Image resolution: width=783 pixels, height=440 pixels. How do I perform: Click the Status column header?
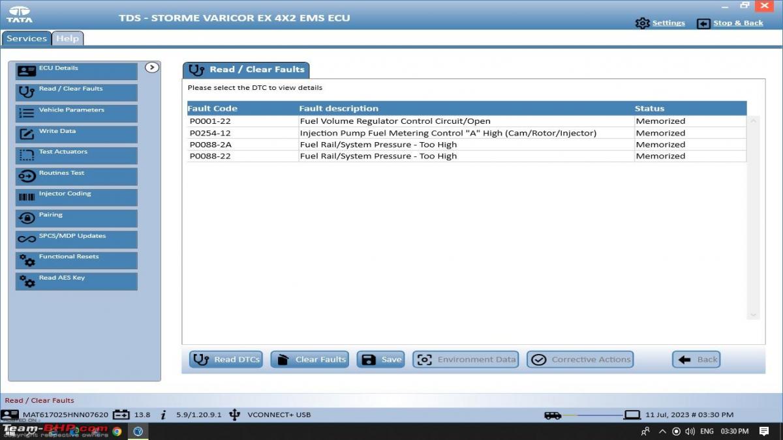point(649,108)
